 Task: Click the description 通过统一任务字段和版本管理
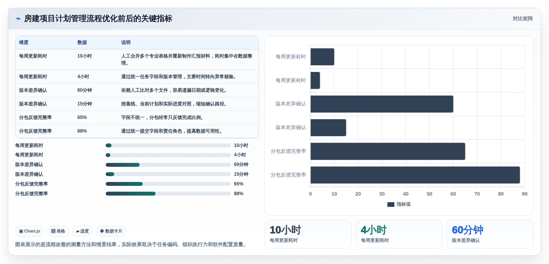click(x=179, y=77)
